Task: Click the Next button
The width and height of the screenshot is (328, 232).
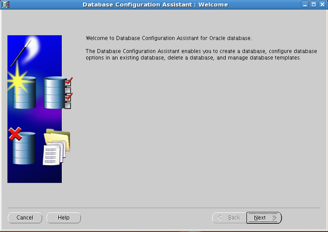Action: tap(264, 218)
